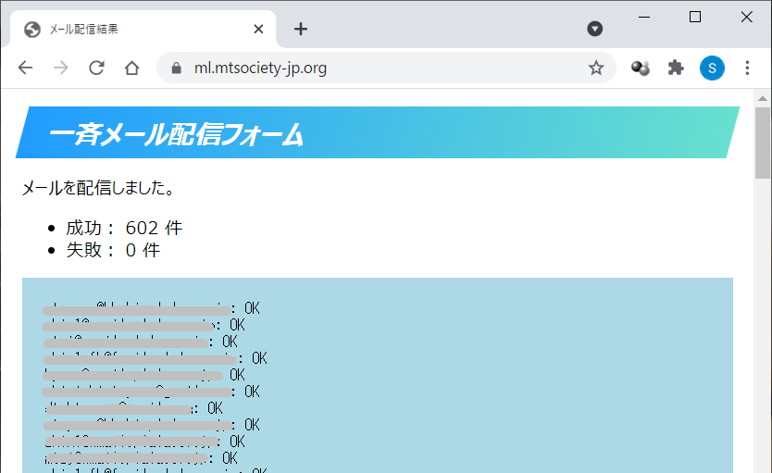Click the ml.mtsociety-jp.org address bar
Viewport: 772px width, 473px height.
(370, 68)
